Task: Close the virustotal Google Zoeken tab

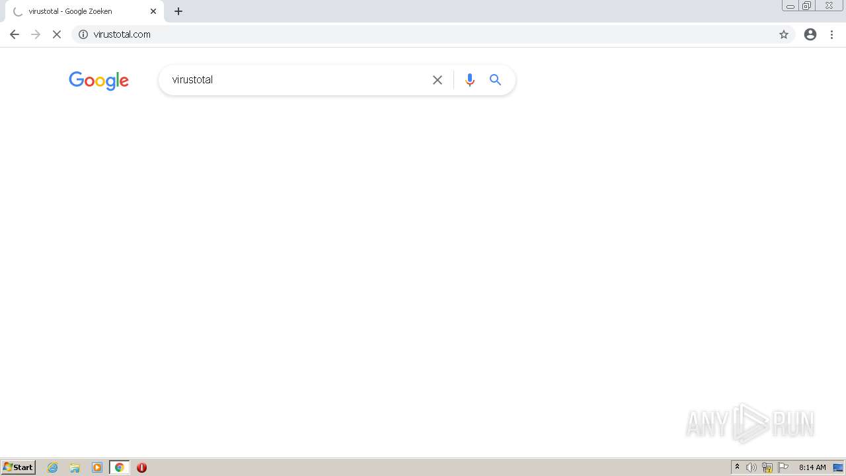Action: 153,11
